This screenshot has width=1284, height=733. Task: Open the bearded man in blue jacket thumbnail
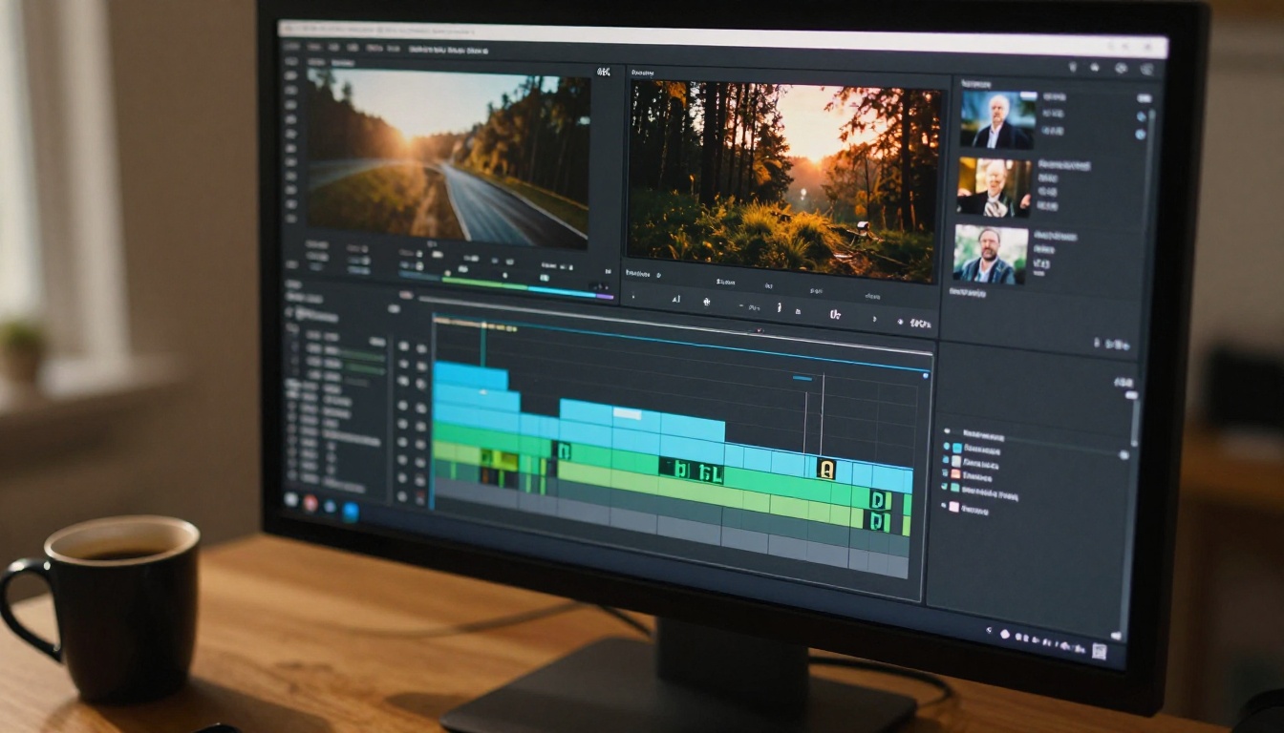point(990,254)
